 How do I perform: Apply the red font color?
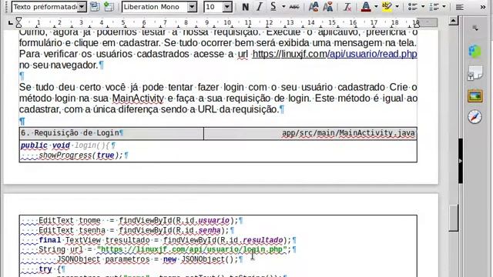coord(366,7)
